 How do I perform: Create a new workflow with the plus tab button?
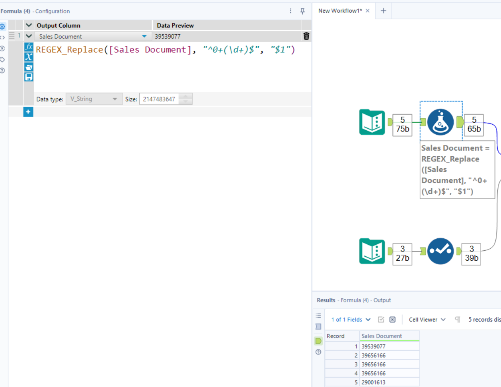coord(383,11)
